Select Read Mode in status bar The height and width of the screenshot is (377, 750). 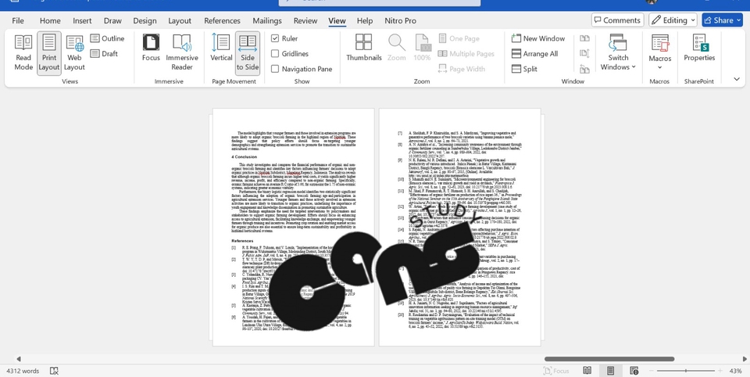[x=587, y=371]
